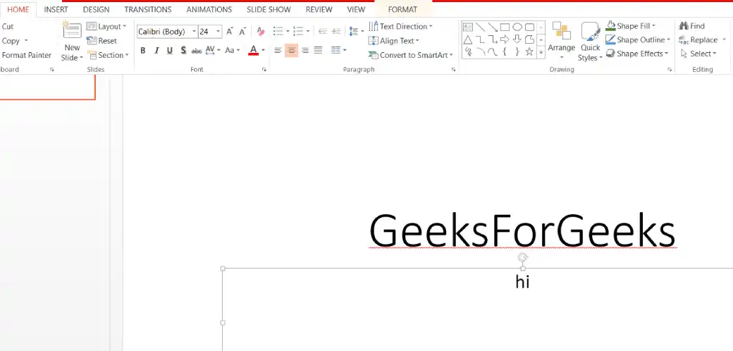Switch to the DESIGN tab
This screenshot has width=733, height=351.
click(x=97, y=9)
